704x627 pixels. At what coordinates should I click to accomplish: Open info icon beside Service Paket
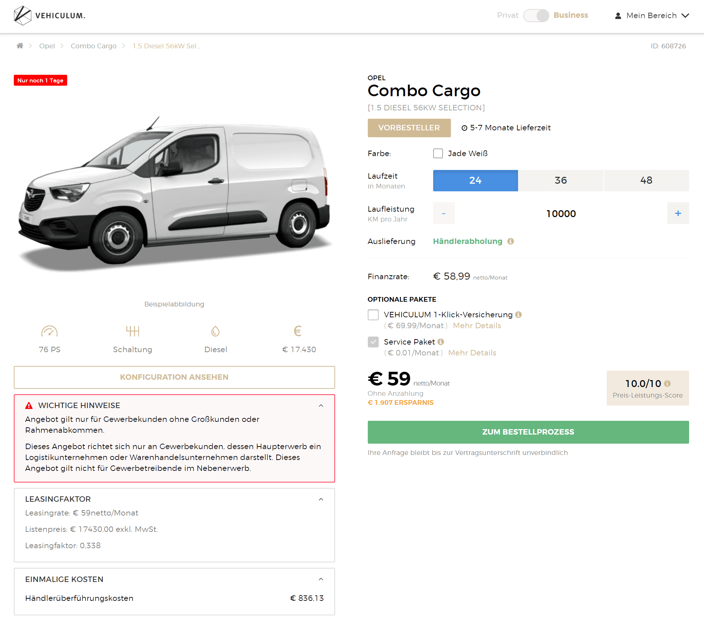tap(441, 342)
